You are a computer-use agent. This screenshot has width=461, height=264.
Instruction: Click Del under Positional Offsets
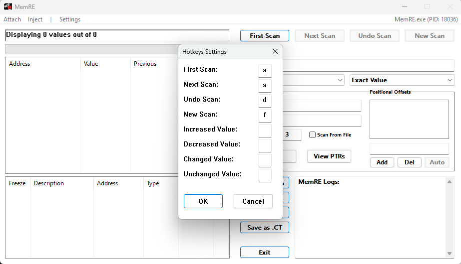pos(409,162)
